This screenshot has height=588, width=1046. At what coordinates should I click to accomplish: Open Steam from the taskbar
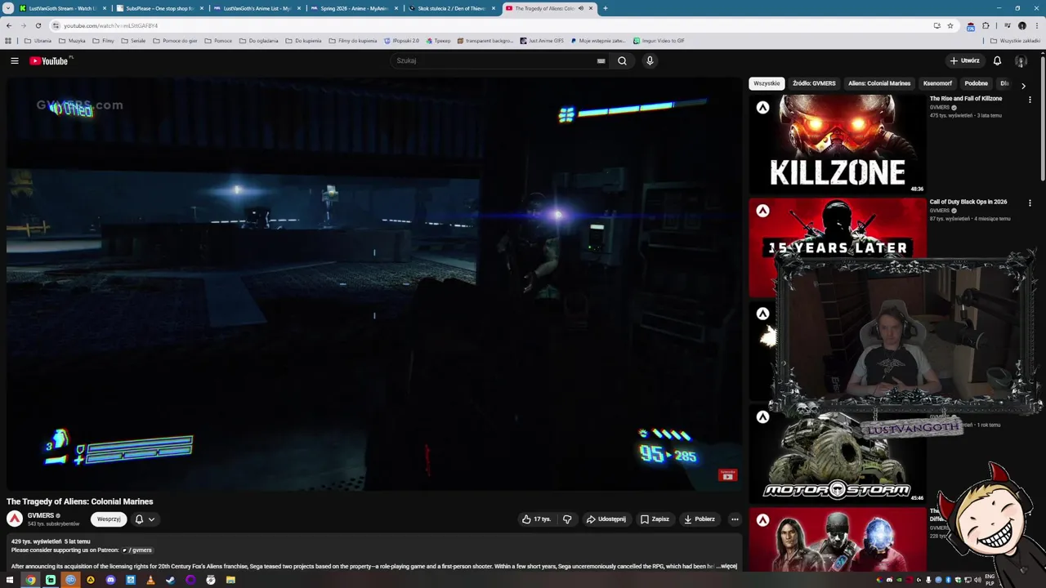(170, 580)
